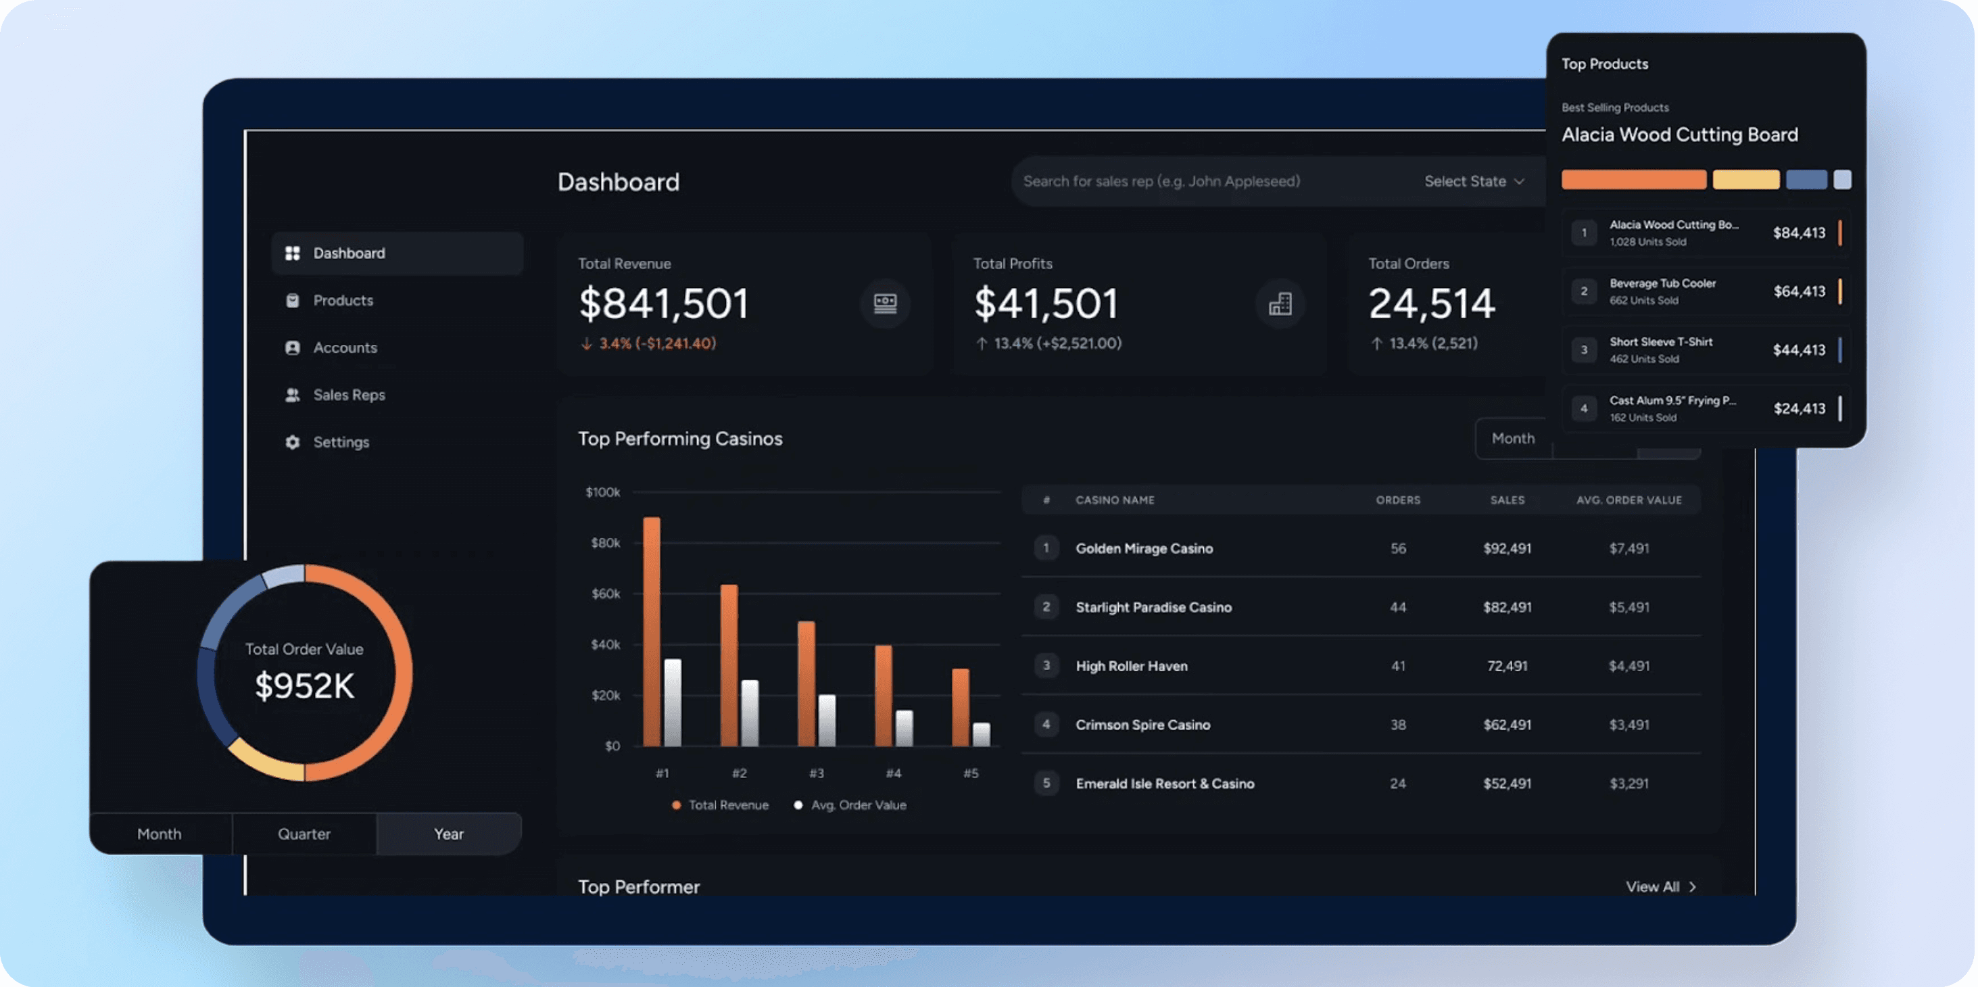The image size is (1978, 987).
Task: Click the View All link
Action: 1652,886
